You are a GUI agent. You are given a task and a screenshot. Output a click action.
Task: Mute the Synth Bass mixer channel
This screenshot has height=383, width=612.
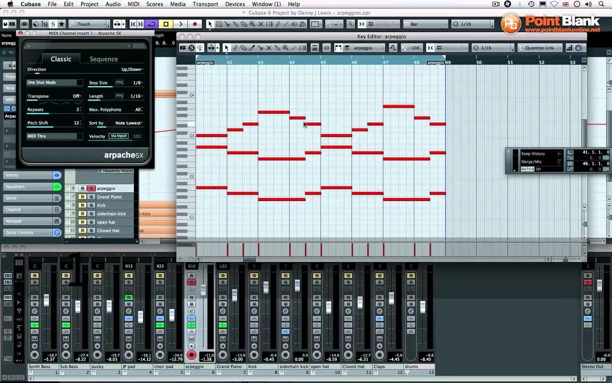35,276
